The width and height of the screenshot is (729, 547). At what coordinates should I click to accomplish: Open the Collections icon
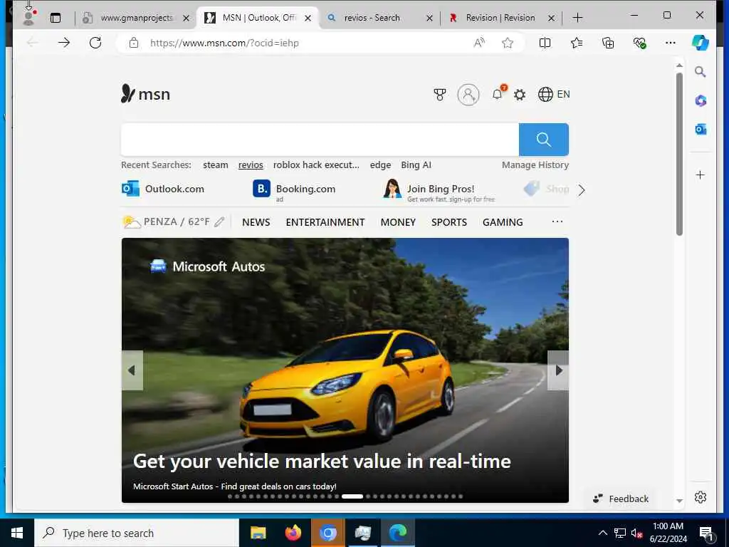(x=608, y=43)
